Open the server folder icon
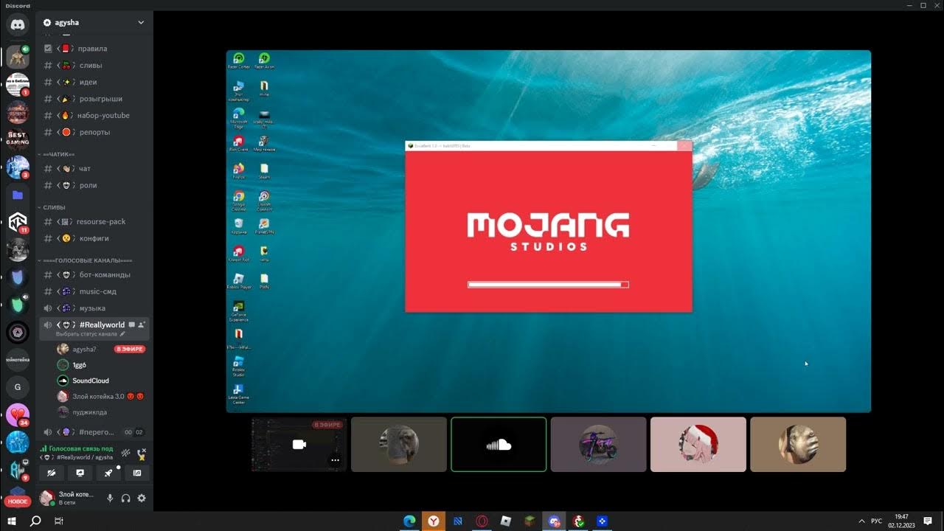The image size is (944, 531). [x=18, y=195]
